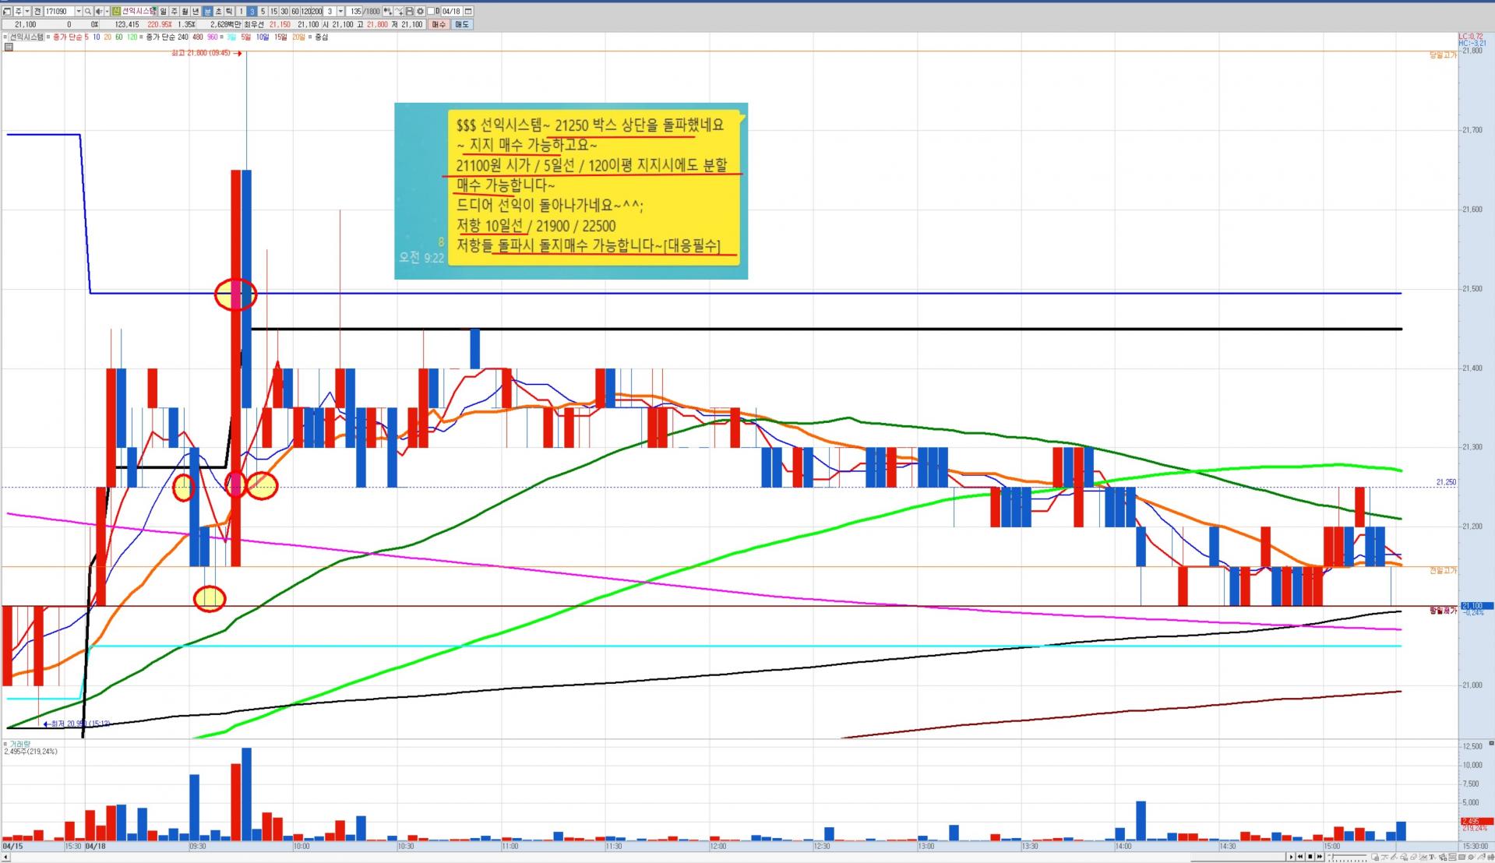Click the 선익시스템 legend label

click(x=26, y=37)
